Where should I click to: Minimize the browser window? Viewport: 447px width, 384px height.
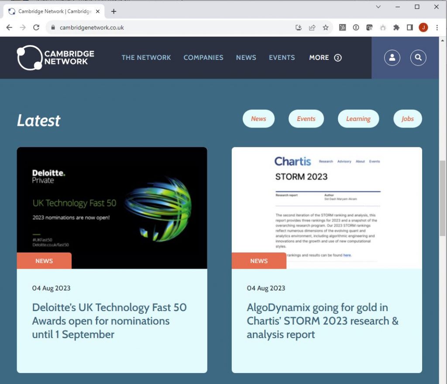click(398, 7)
